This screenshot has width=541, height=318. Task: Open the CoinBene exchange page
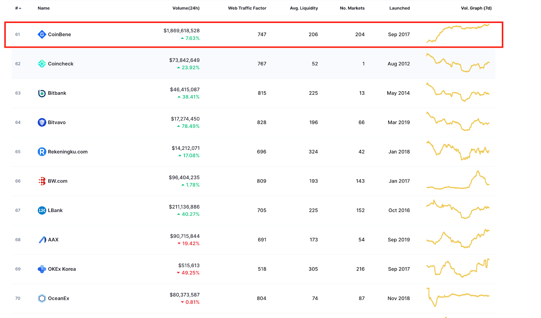click(x=60, y=34)
